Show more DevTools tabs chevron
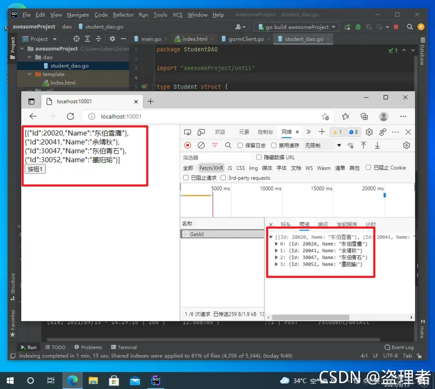435x389 pixels. (x=308, y=132)
